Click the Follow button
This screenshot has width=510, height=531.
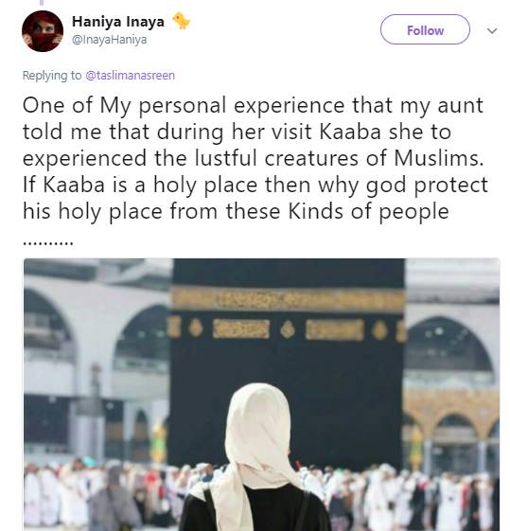pos(425,29)
